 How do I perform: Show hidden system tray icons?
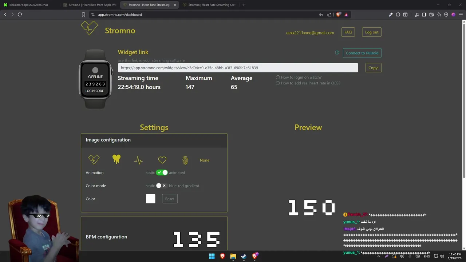click(379, 256)
